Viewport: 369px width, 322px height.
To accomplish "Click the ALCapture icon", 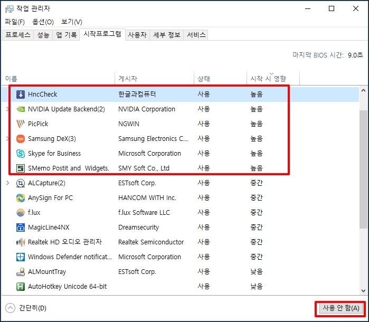I will pos(21,183).
